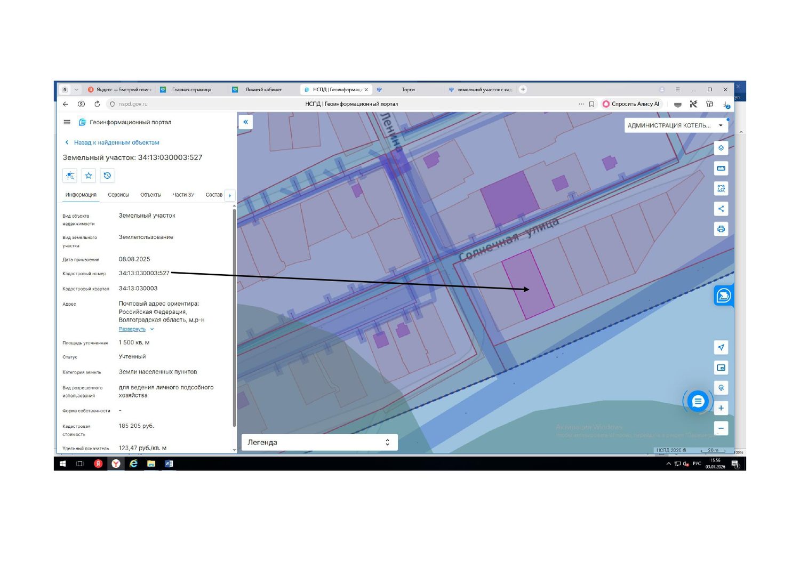Go back via Назад к найденным объектам

tap(112, 142)
